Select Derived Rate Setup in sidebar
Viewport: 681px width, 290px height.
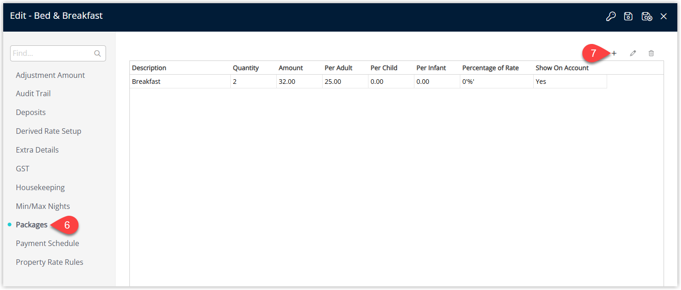pyautogui.click(x=49, y=131)
